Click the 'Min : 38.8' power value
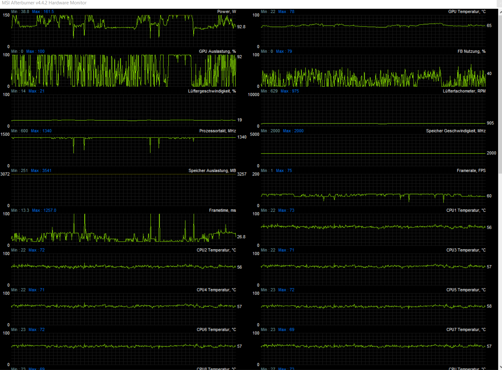 20,12
